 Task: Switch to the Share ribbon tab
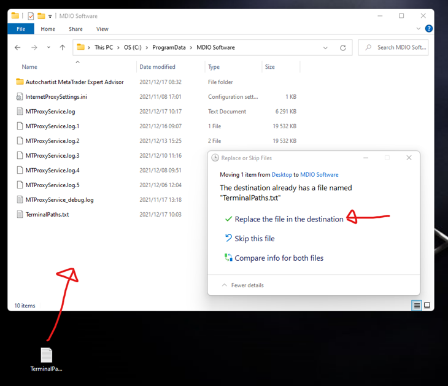75,29
